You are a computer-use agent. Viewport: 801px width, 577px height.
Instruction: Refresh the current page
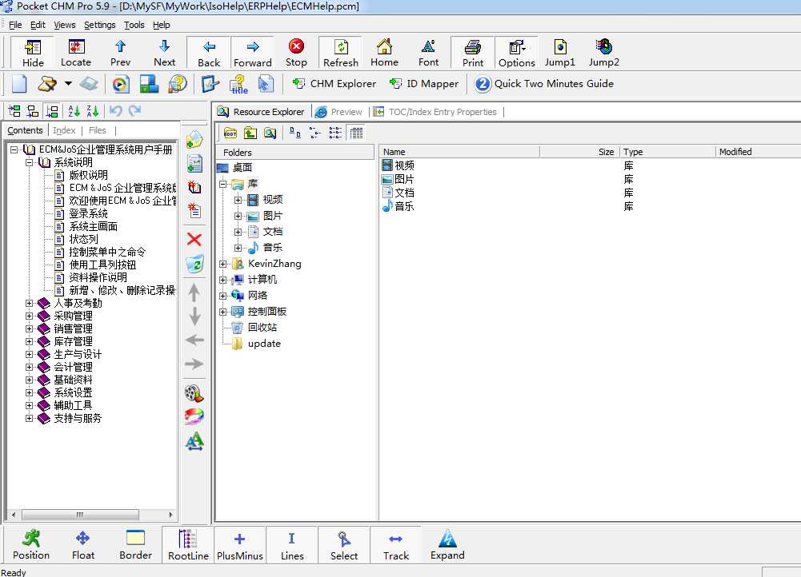341,53
